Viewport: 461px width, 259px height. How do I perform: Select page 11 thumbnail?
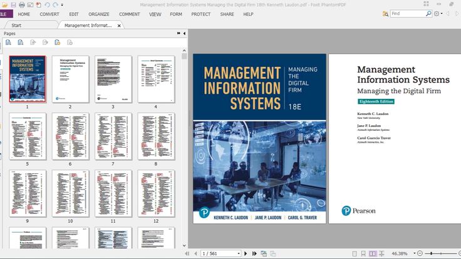pyautogui.click(x=113, y=193)
